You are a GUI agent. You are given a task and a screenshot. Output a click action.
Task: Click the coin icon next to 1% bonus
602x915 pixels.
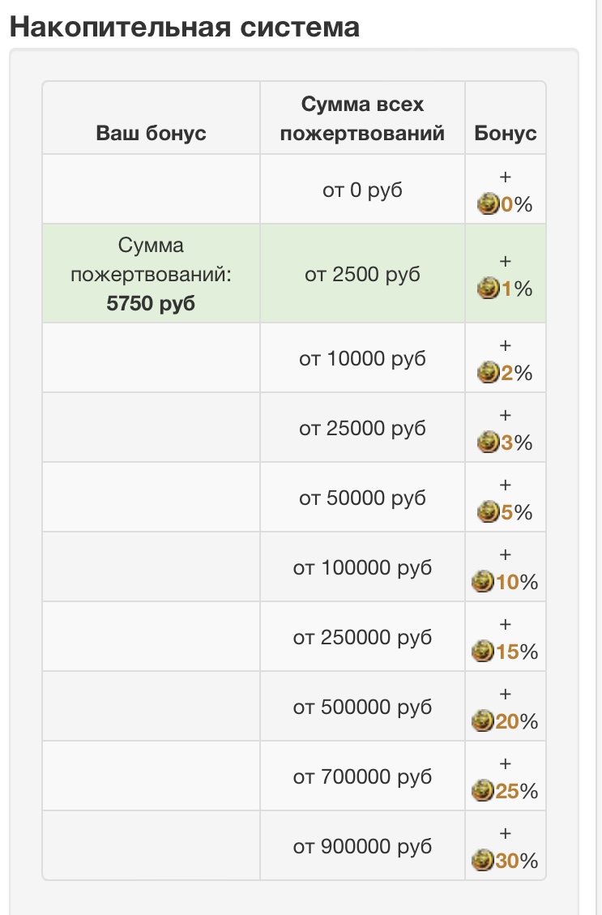[x=489, y=289]
